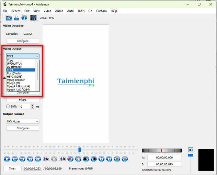The width and height of the screenshot is (217, 175).
Task: Click the jog shuttle wheel bar
Action: tap(162, 151)
